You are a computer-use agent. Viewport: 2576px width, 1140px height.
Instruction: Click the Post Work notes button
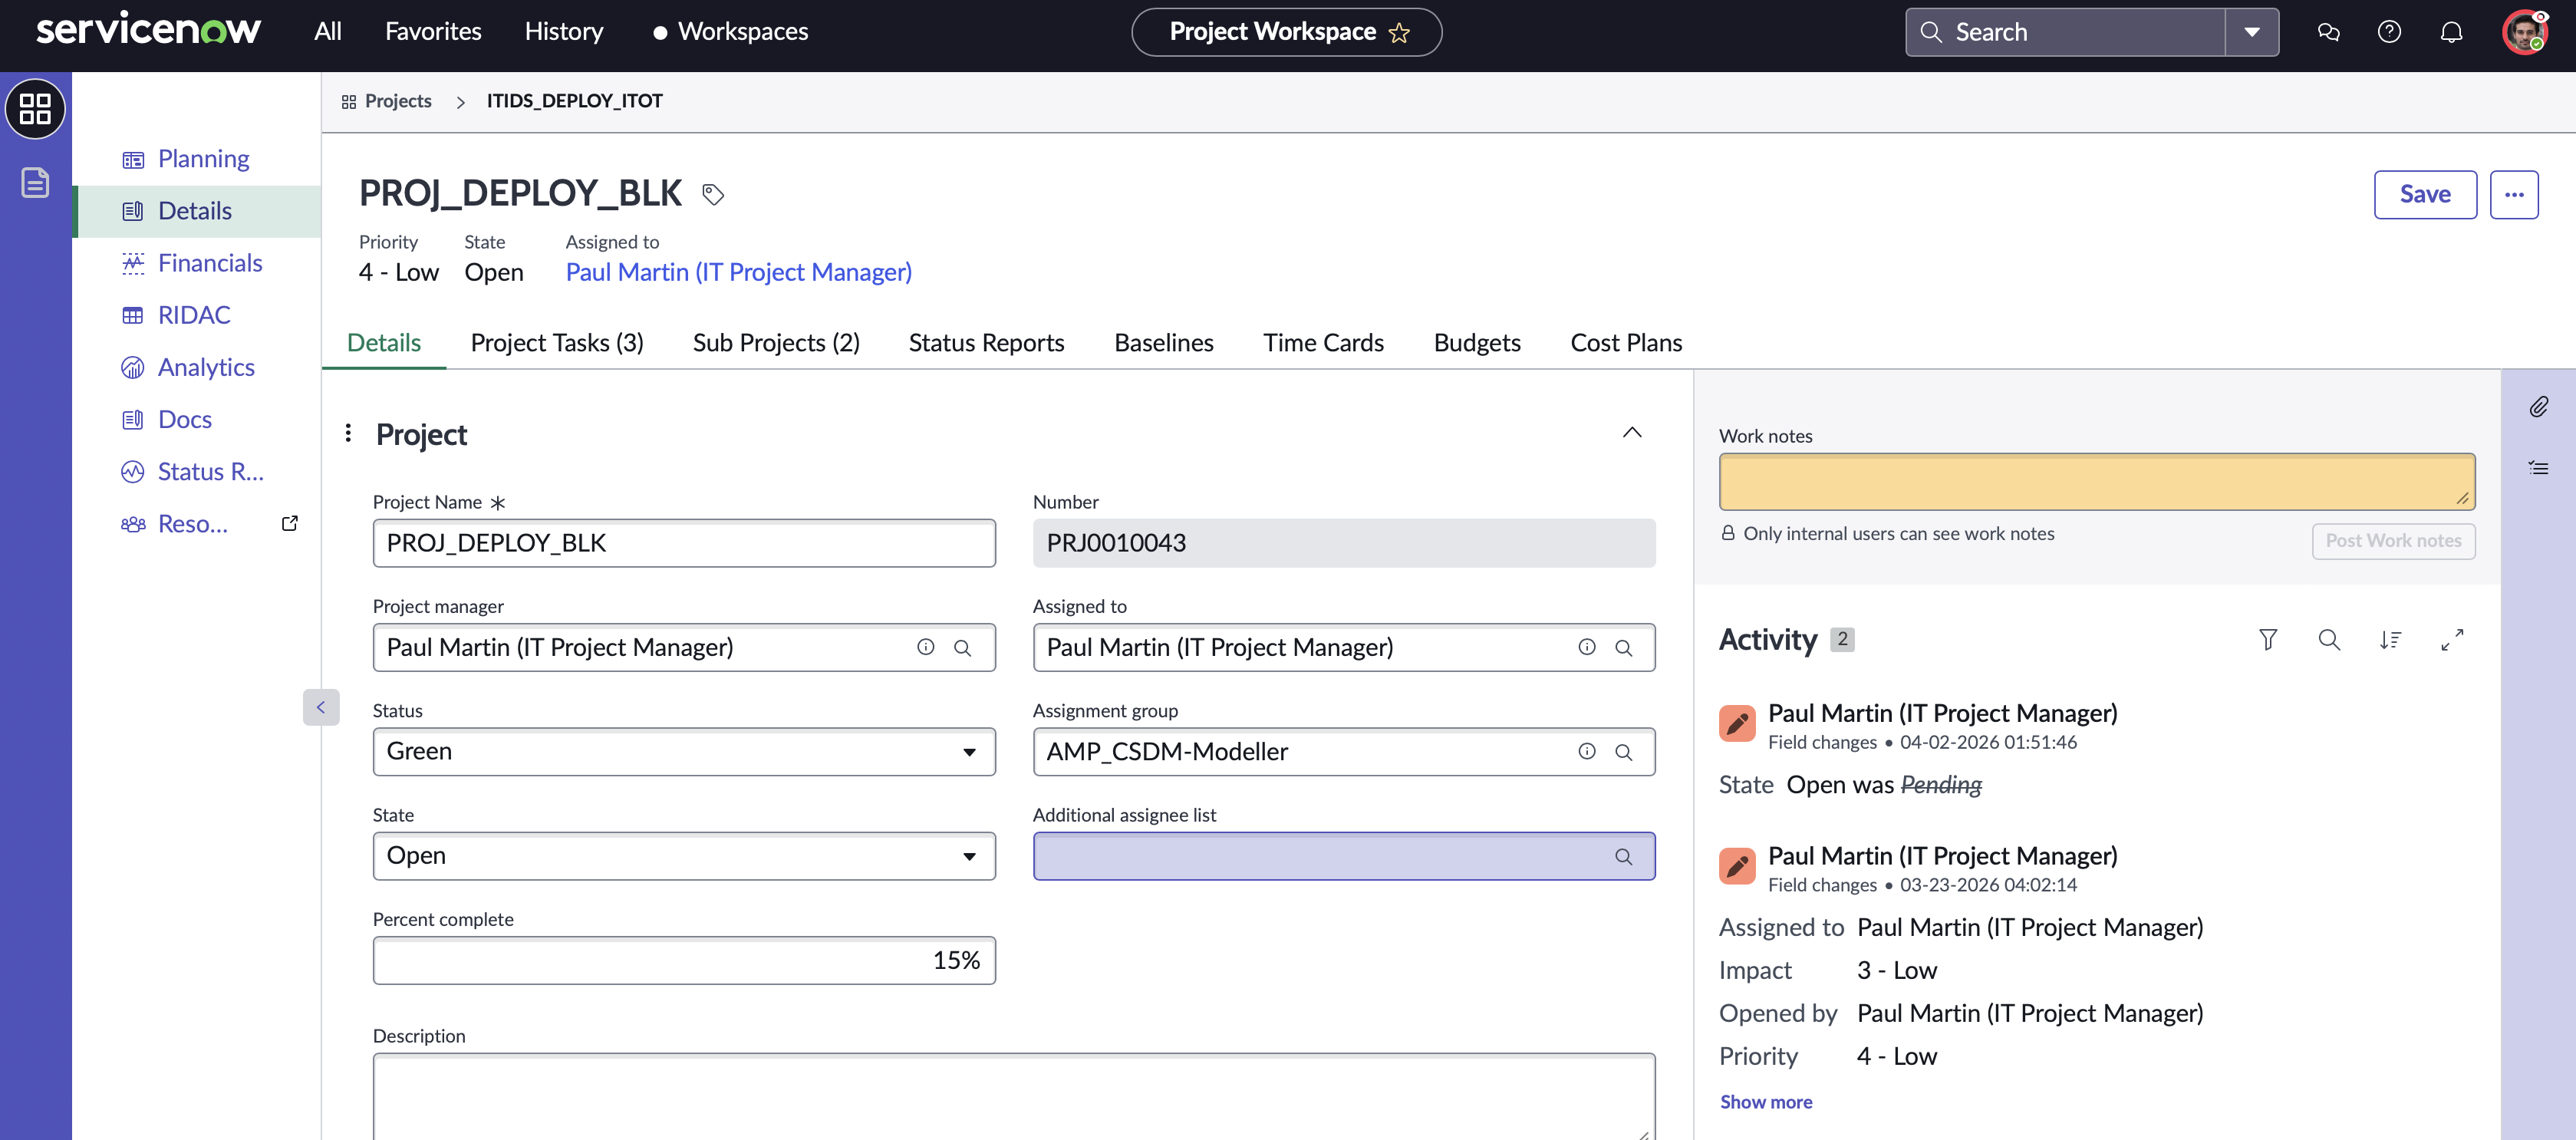[2393, 541]
